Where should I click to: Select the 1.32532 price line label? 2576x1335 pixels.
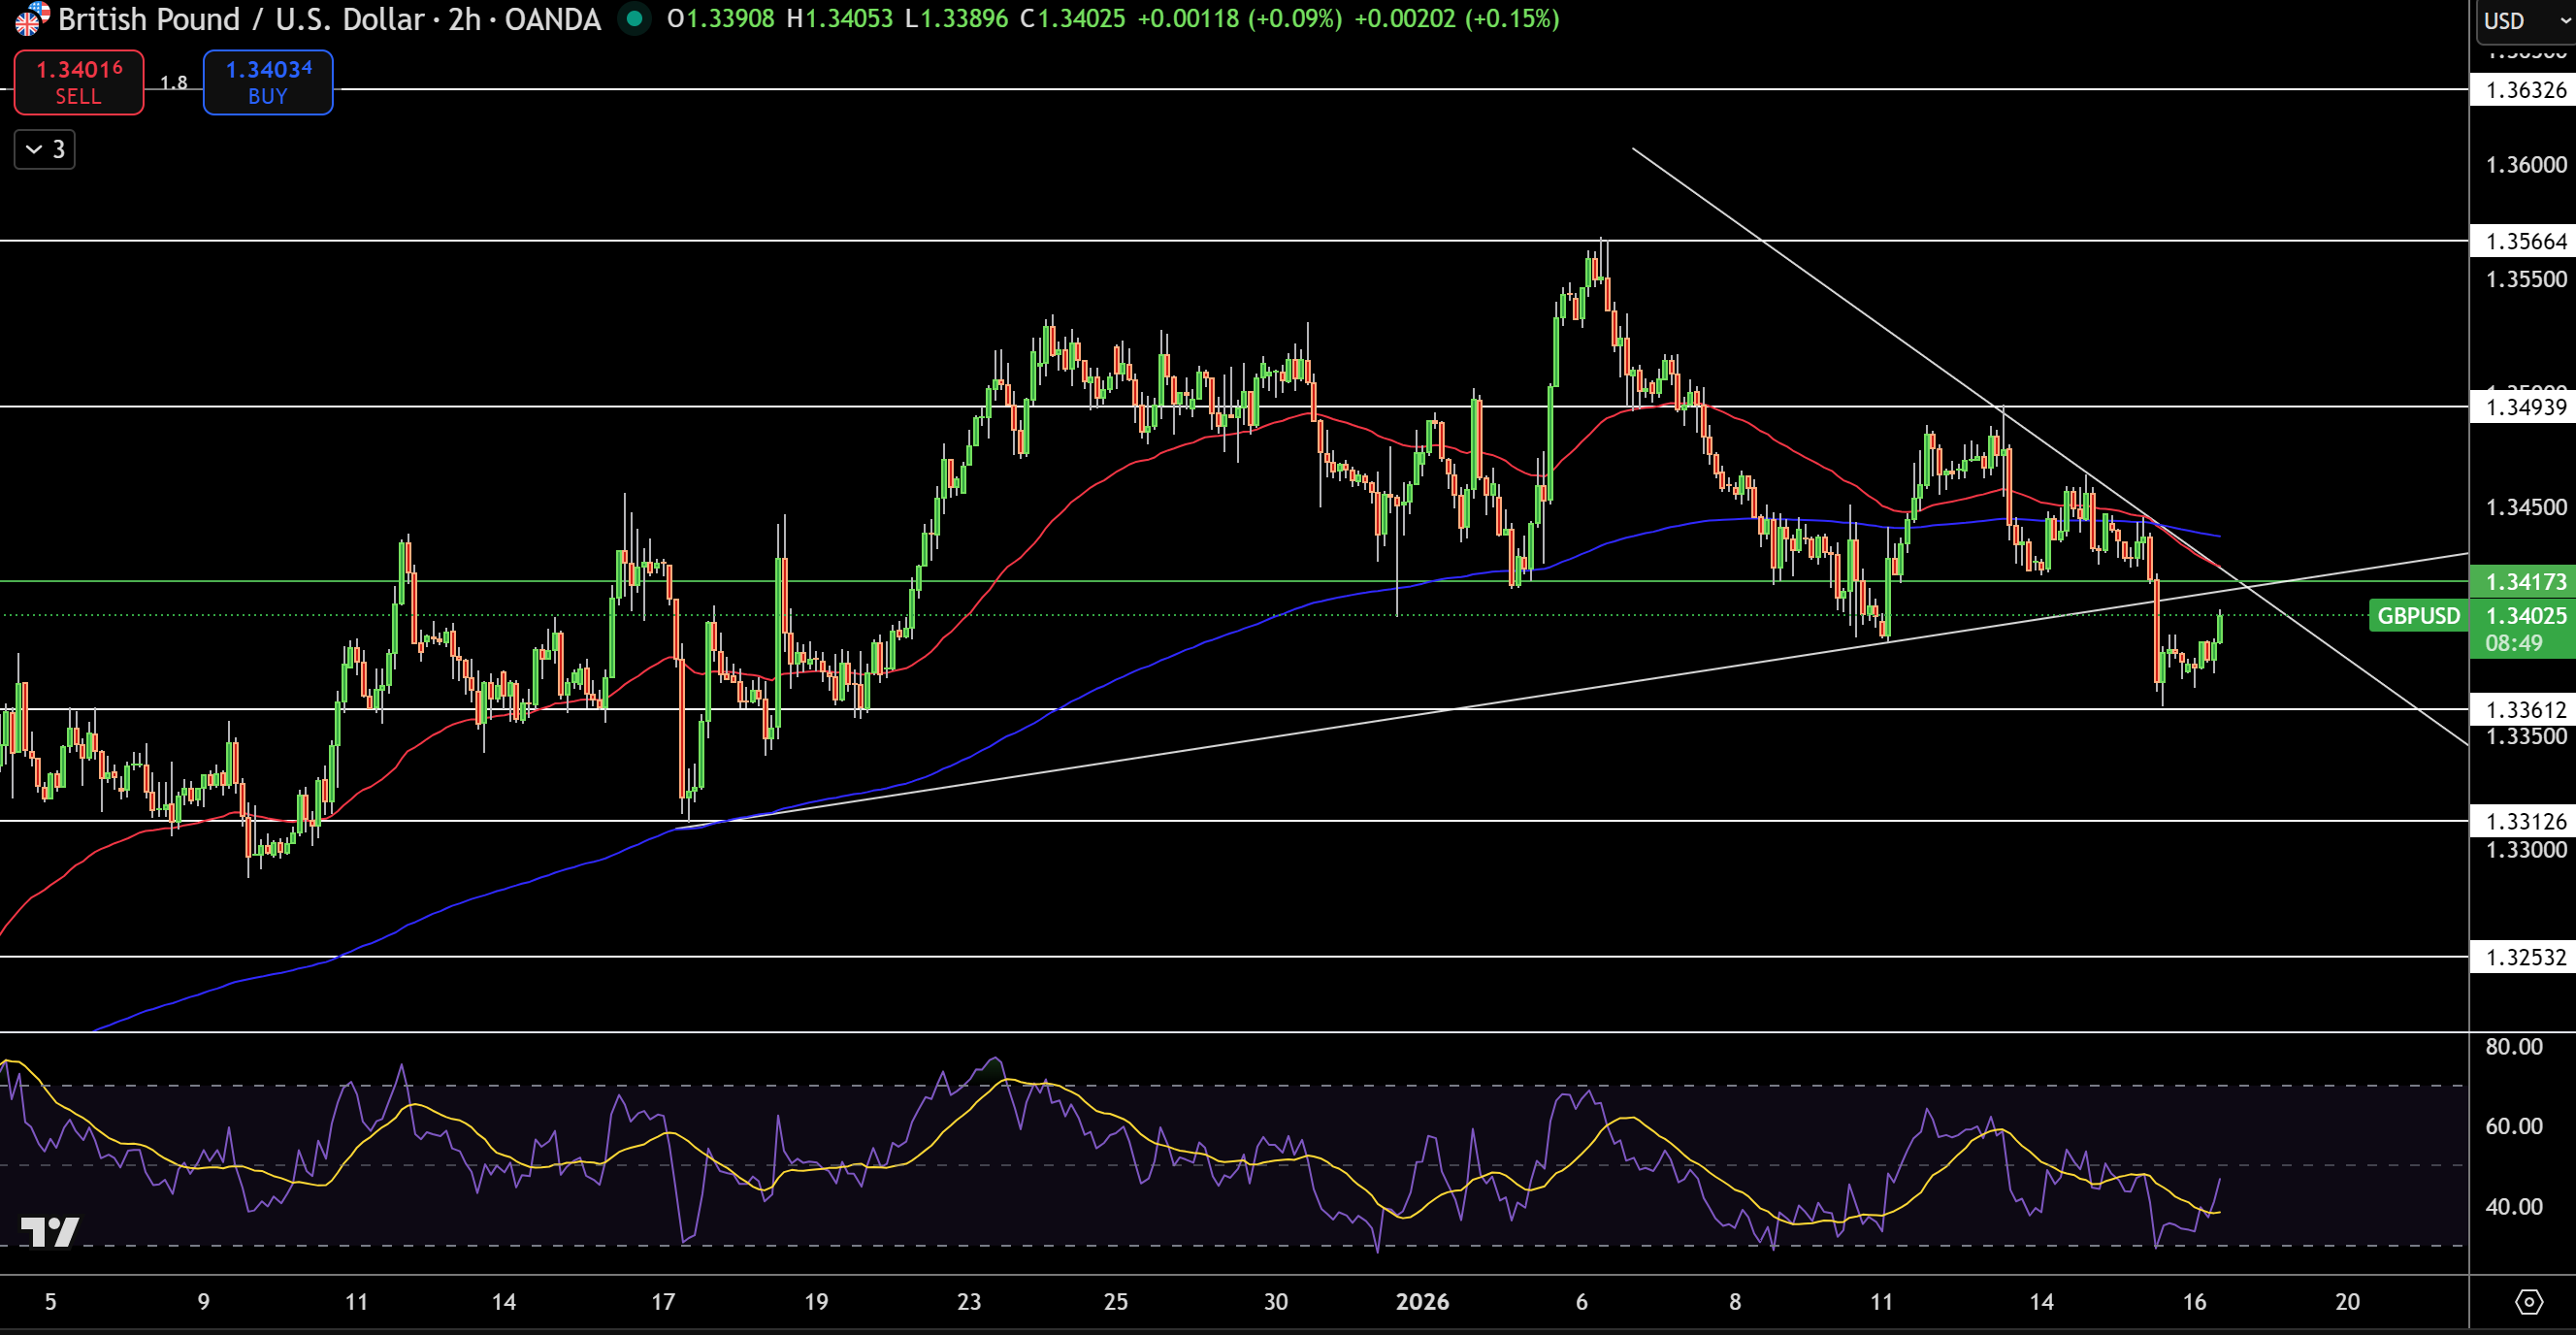[2524, 957]
